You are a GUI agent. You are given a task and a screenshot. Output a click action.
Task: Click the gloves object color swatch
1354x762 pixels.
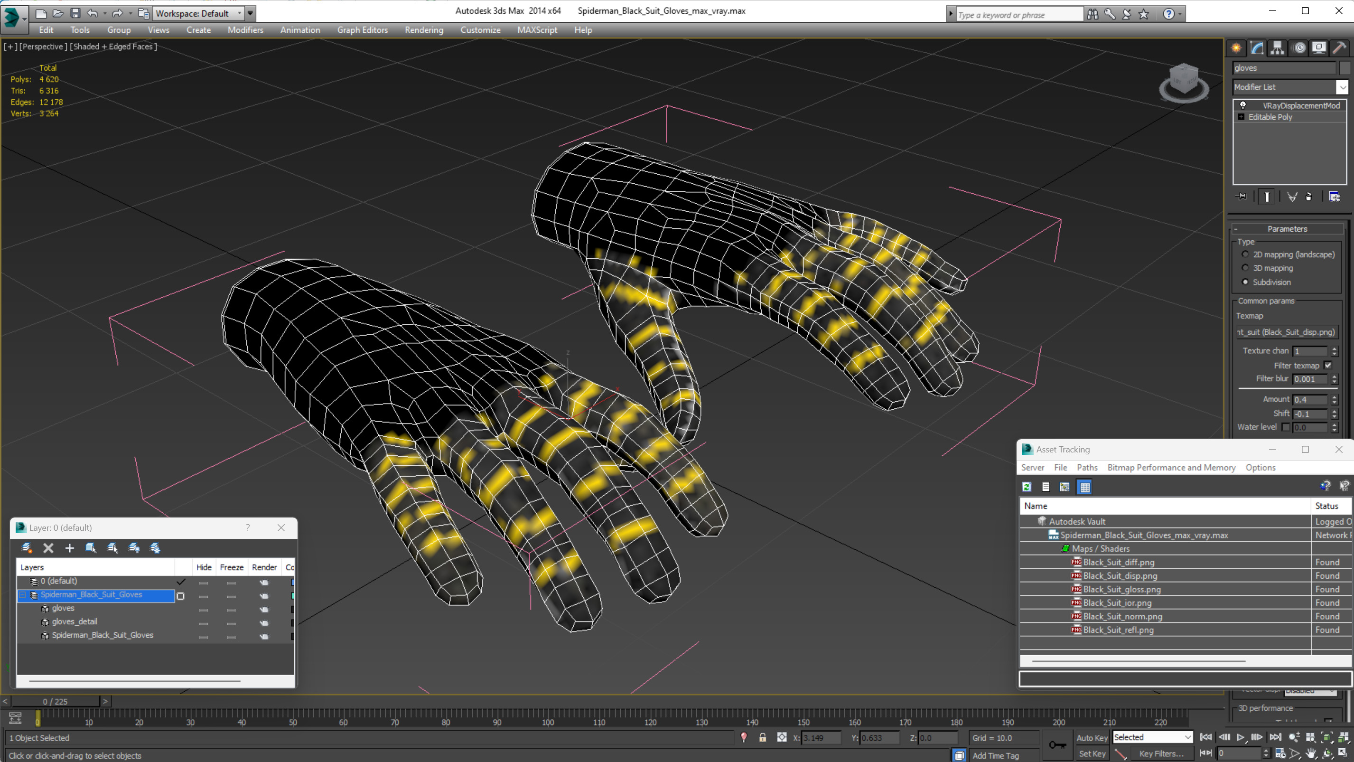(x=1344, y=68)
